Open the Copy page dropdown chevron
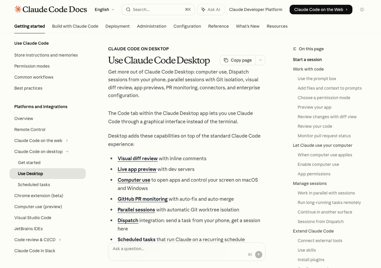 point(260,60)
